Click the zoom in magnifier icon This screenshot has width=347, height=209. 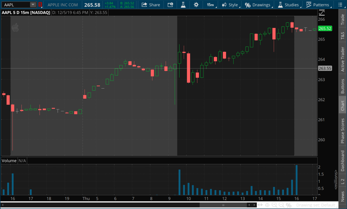point(274,205)
